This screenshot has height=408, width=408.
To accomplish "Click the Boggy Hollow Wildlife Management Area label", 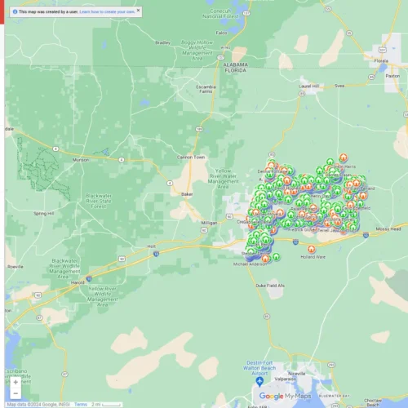I will click(x=197, y=51).
